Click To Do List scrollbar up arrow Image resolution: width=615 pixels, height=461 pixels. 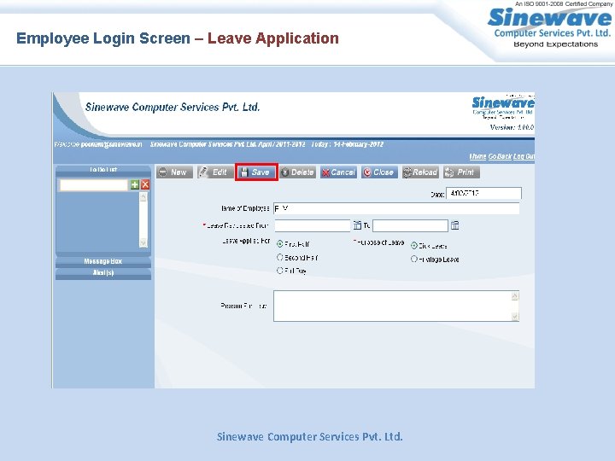(x=143, y=197)
